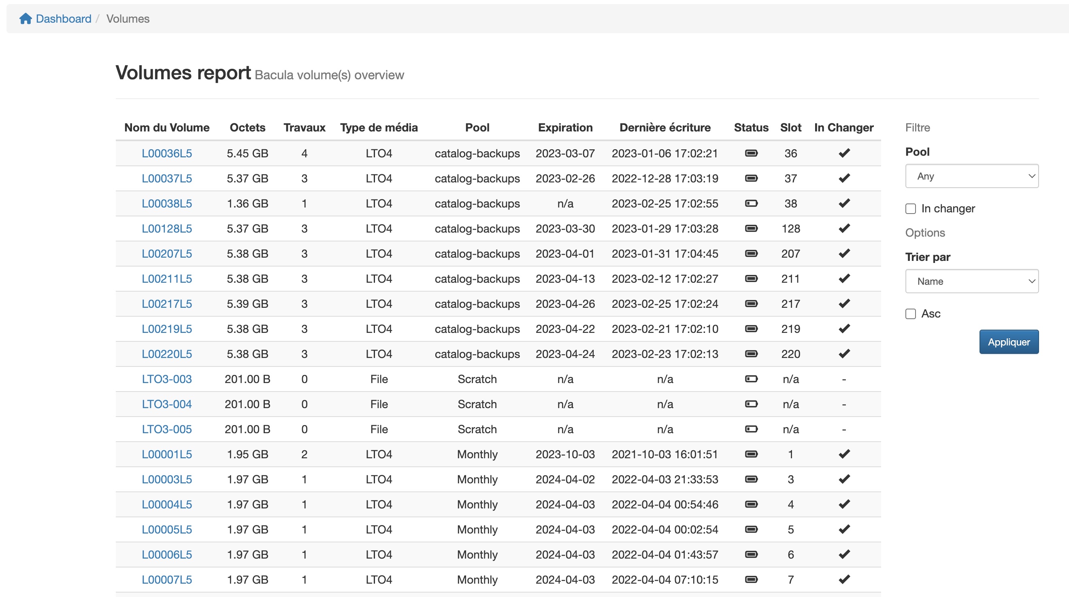Click the status battery icon for L00036L5

coord(751,153)
